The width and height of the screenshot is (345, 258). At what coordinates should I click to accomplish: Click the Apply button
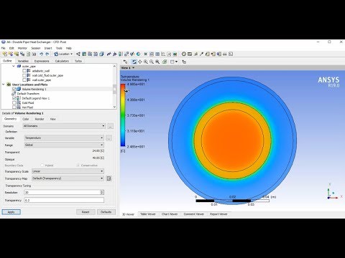tap(11, 212)
